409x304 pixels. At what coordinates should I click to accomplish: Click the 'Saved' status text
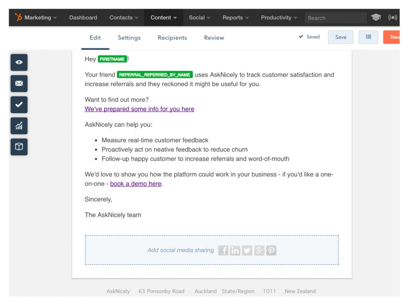pos(313,37)
